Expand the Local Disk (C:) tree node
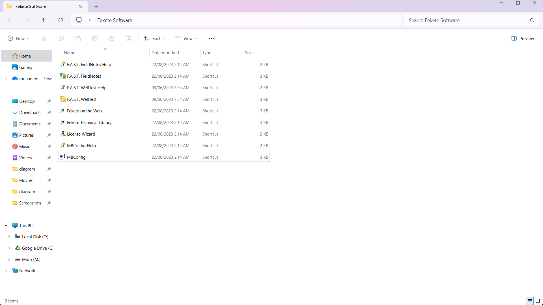Image resolution: width=543 pixels, height=305 pixels. point(9,237)
